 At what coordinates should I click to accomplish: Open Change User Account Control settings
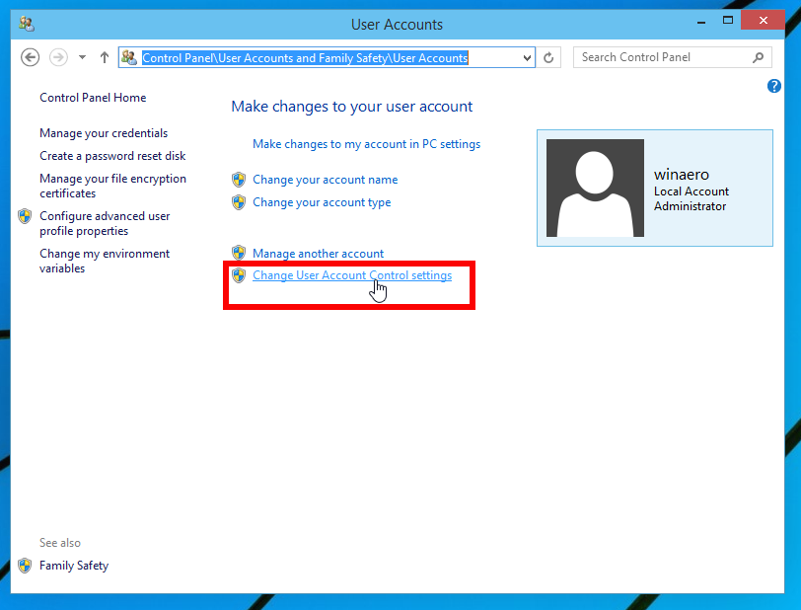pyautogui.click(x=352, y=275)
